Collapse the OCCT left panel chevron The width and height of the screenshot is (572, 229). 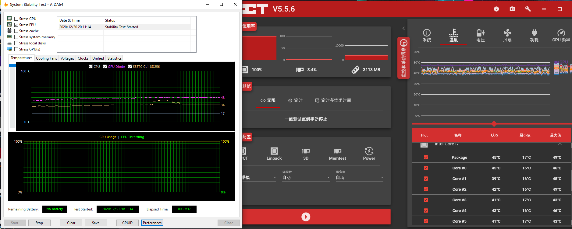coord(403,28)
